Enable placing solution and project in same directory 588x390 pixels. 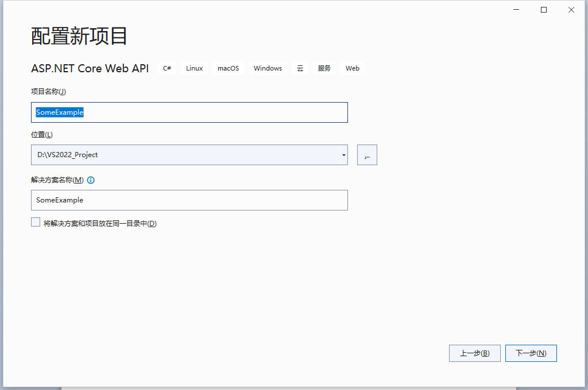pos(36,222)
